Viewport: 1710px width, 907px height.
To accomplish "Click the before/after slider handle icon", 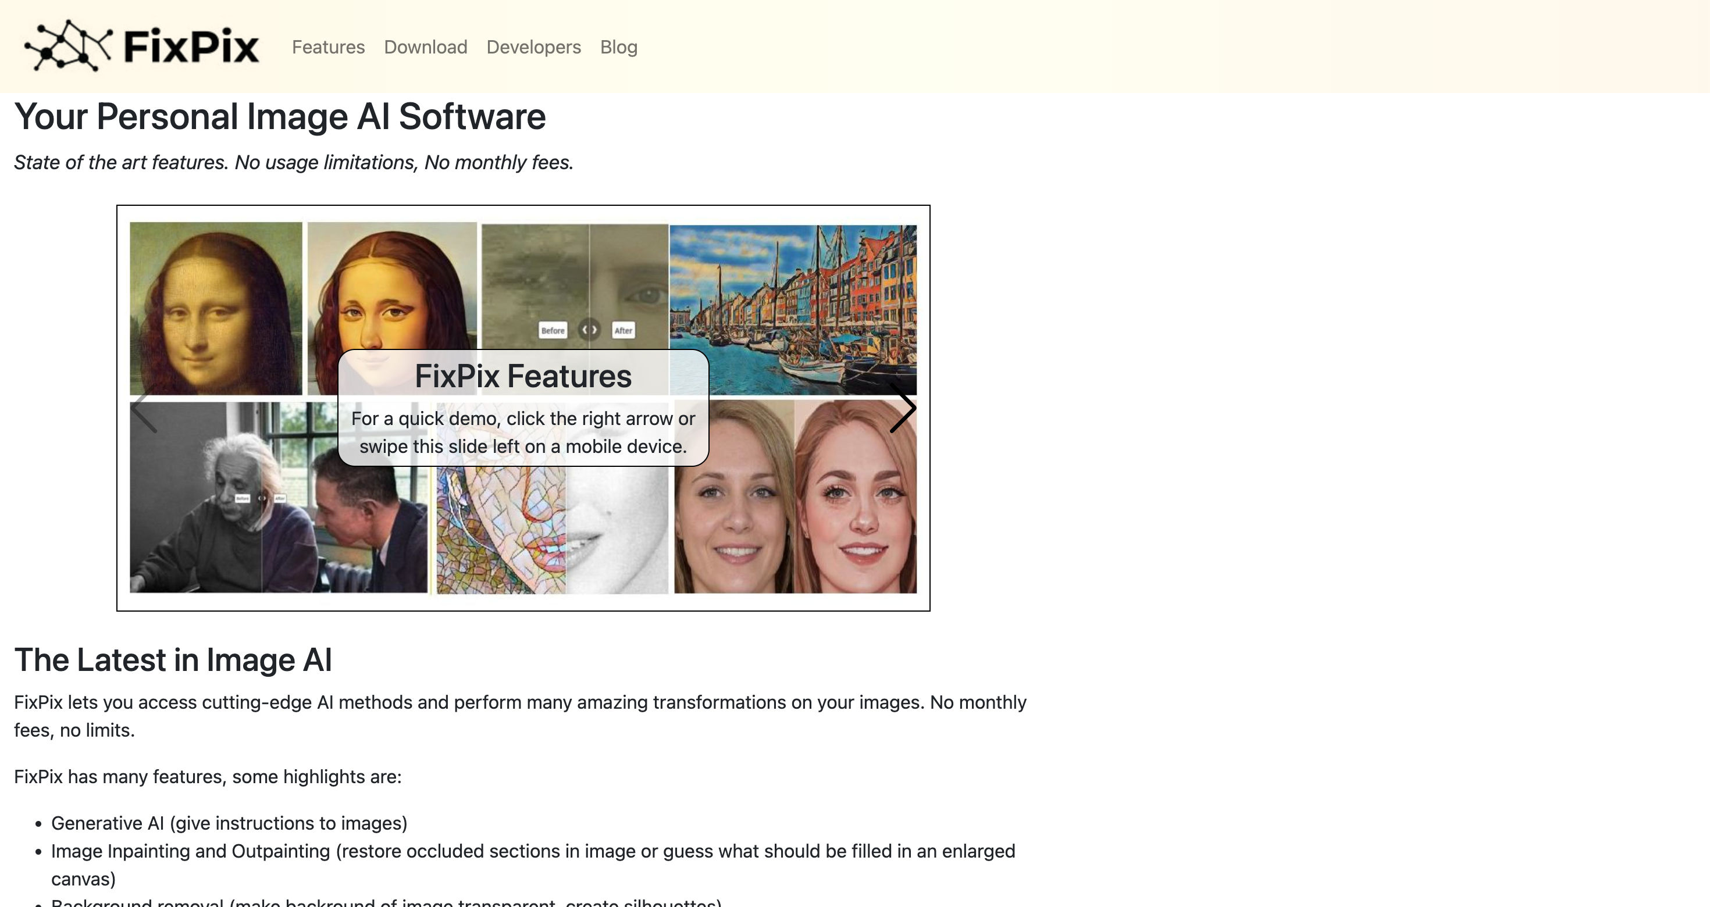I will point(589,330).
